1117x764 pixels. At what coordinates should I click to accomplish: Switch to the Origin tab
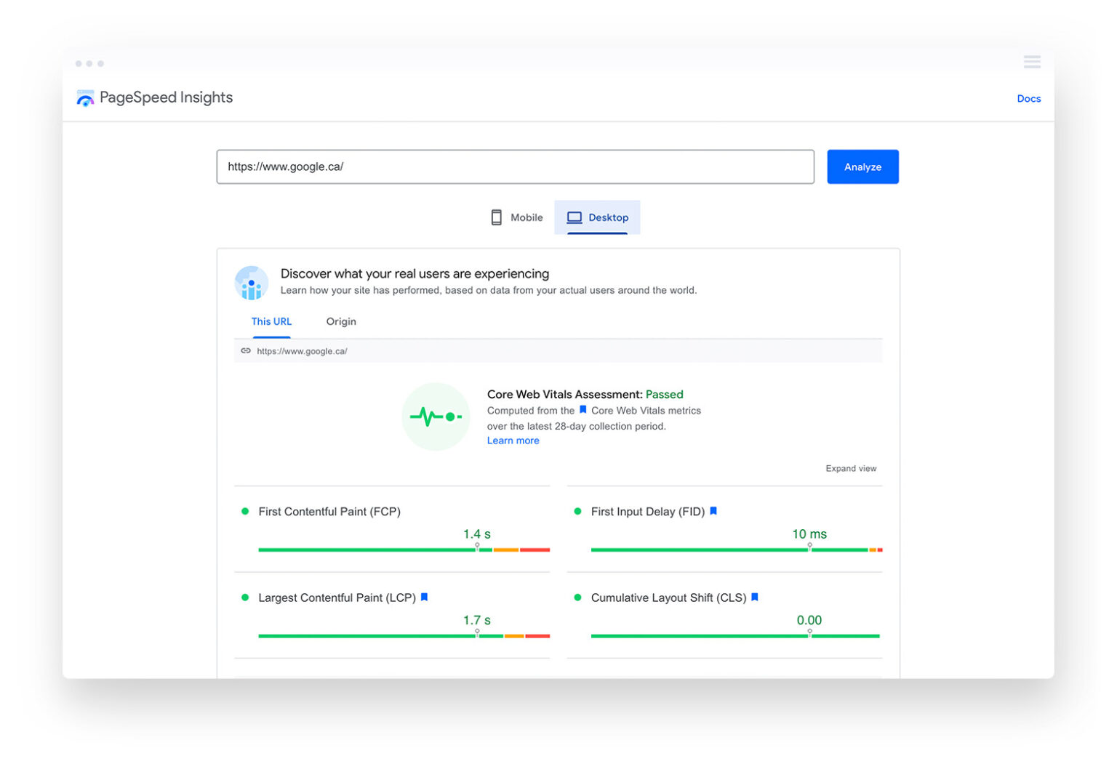[x=340, y=321]
